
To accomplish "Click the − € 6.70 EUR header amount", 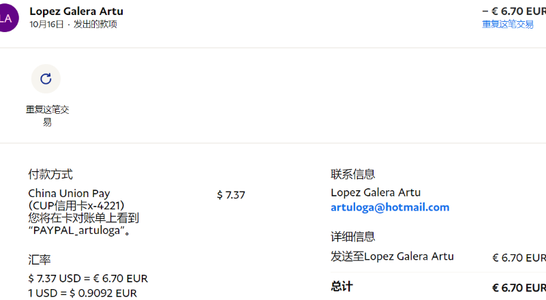I will [x=513, y=11].
